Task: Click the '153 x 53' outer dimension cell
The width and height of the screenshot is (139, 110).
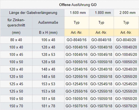Action: click(48, 84)
